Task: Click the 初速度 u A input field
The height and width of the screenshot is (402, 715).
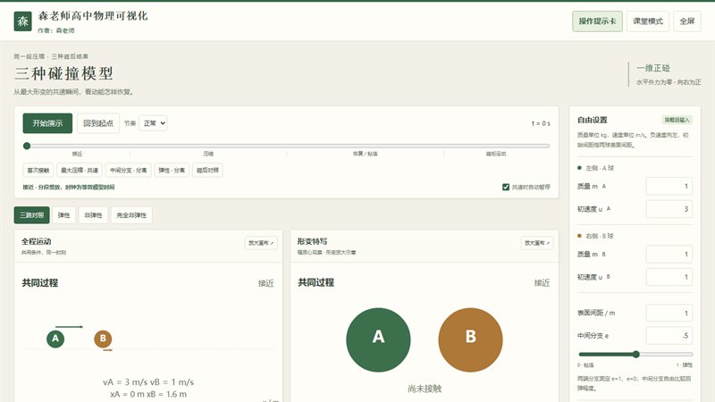Action: 669,209
